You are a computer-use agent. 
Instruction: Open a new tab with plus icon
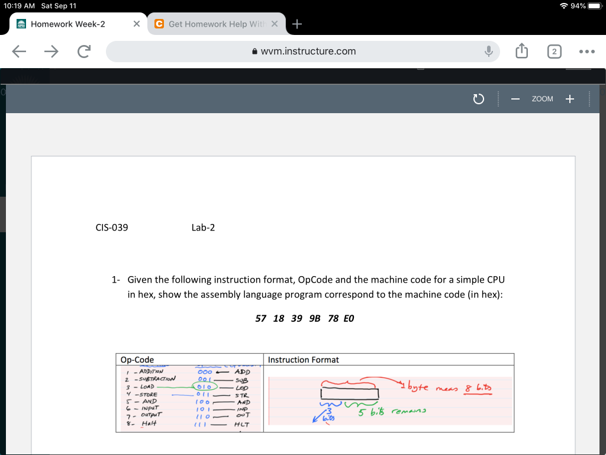click(296, 24)
